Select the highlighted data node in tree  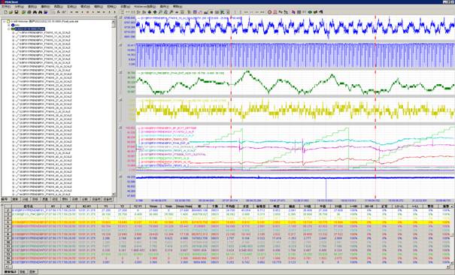click(29, 29)
